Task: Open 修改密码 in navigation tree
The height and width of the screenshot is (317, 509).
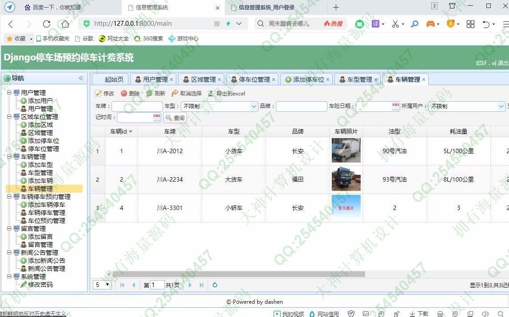Action: pos(40,285)
